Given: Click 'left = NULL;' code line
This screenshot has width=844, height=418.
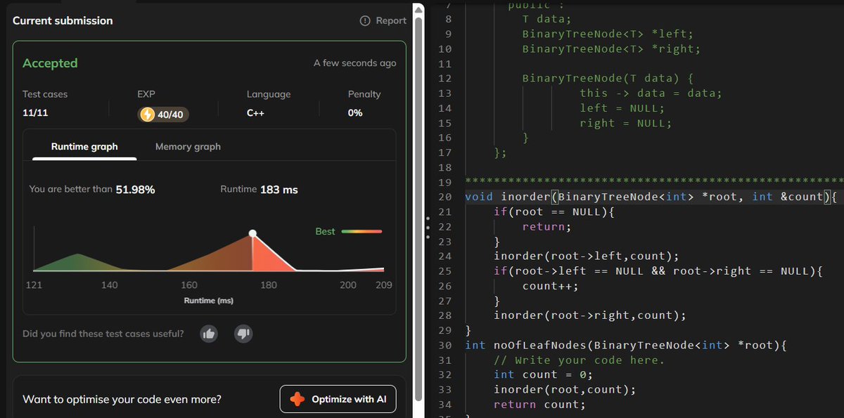Looking at the screenshot, I should click(x=622, y=108).
